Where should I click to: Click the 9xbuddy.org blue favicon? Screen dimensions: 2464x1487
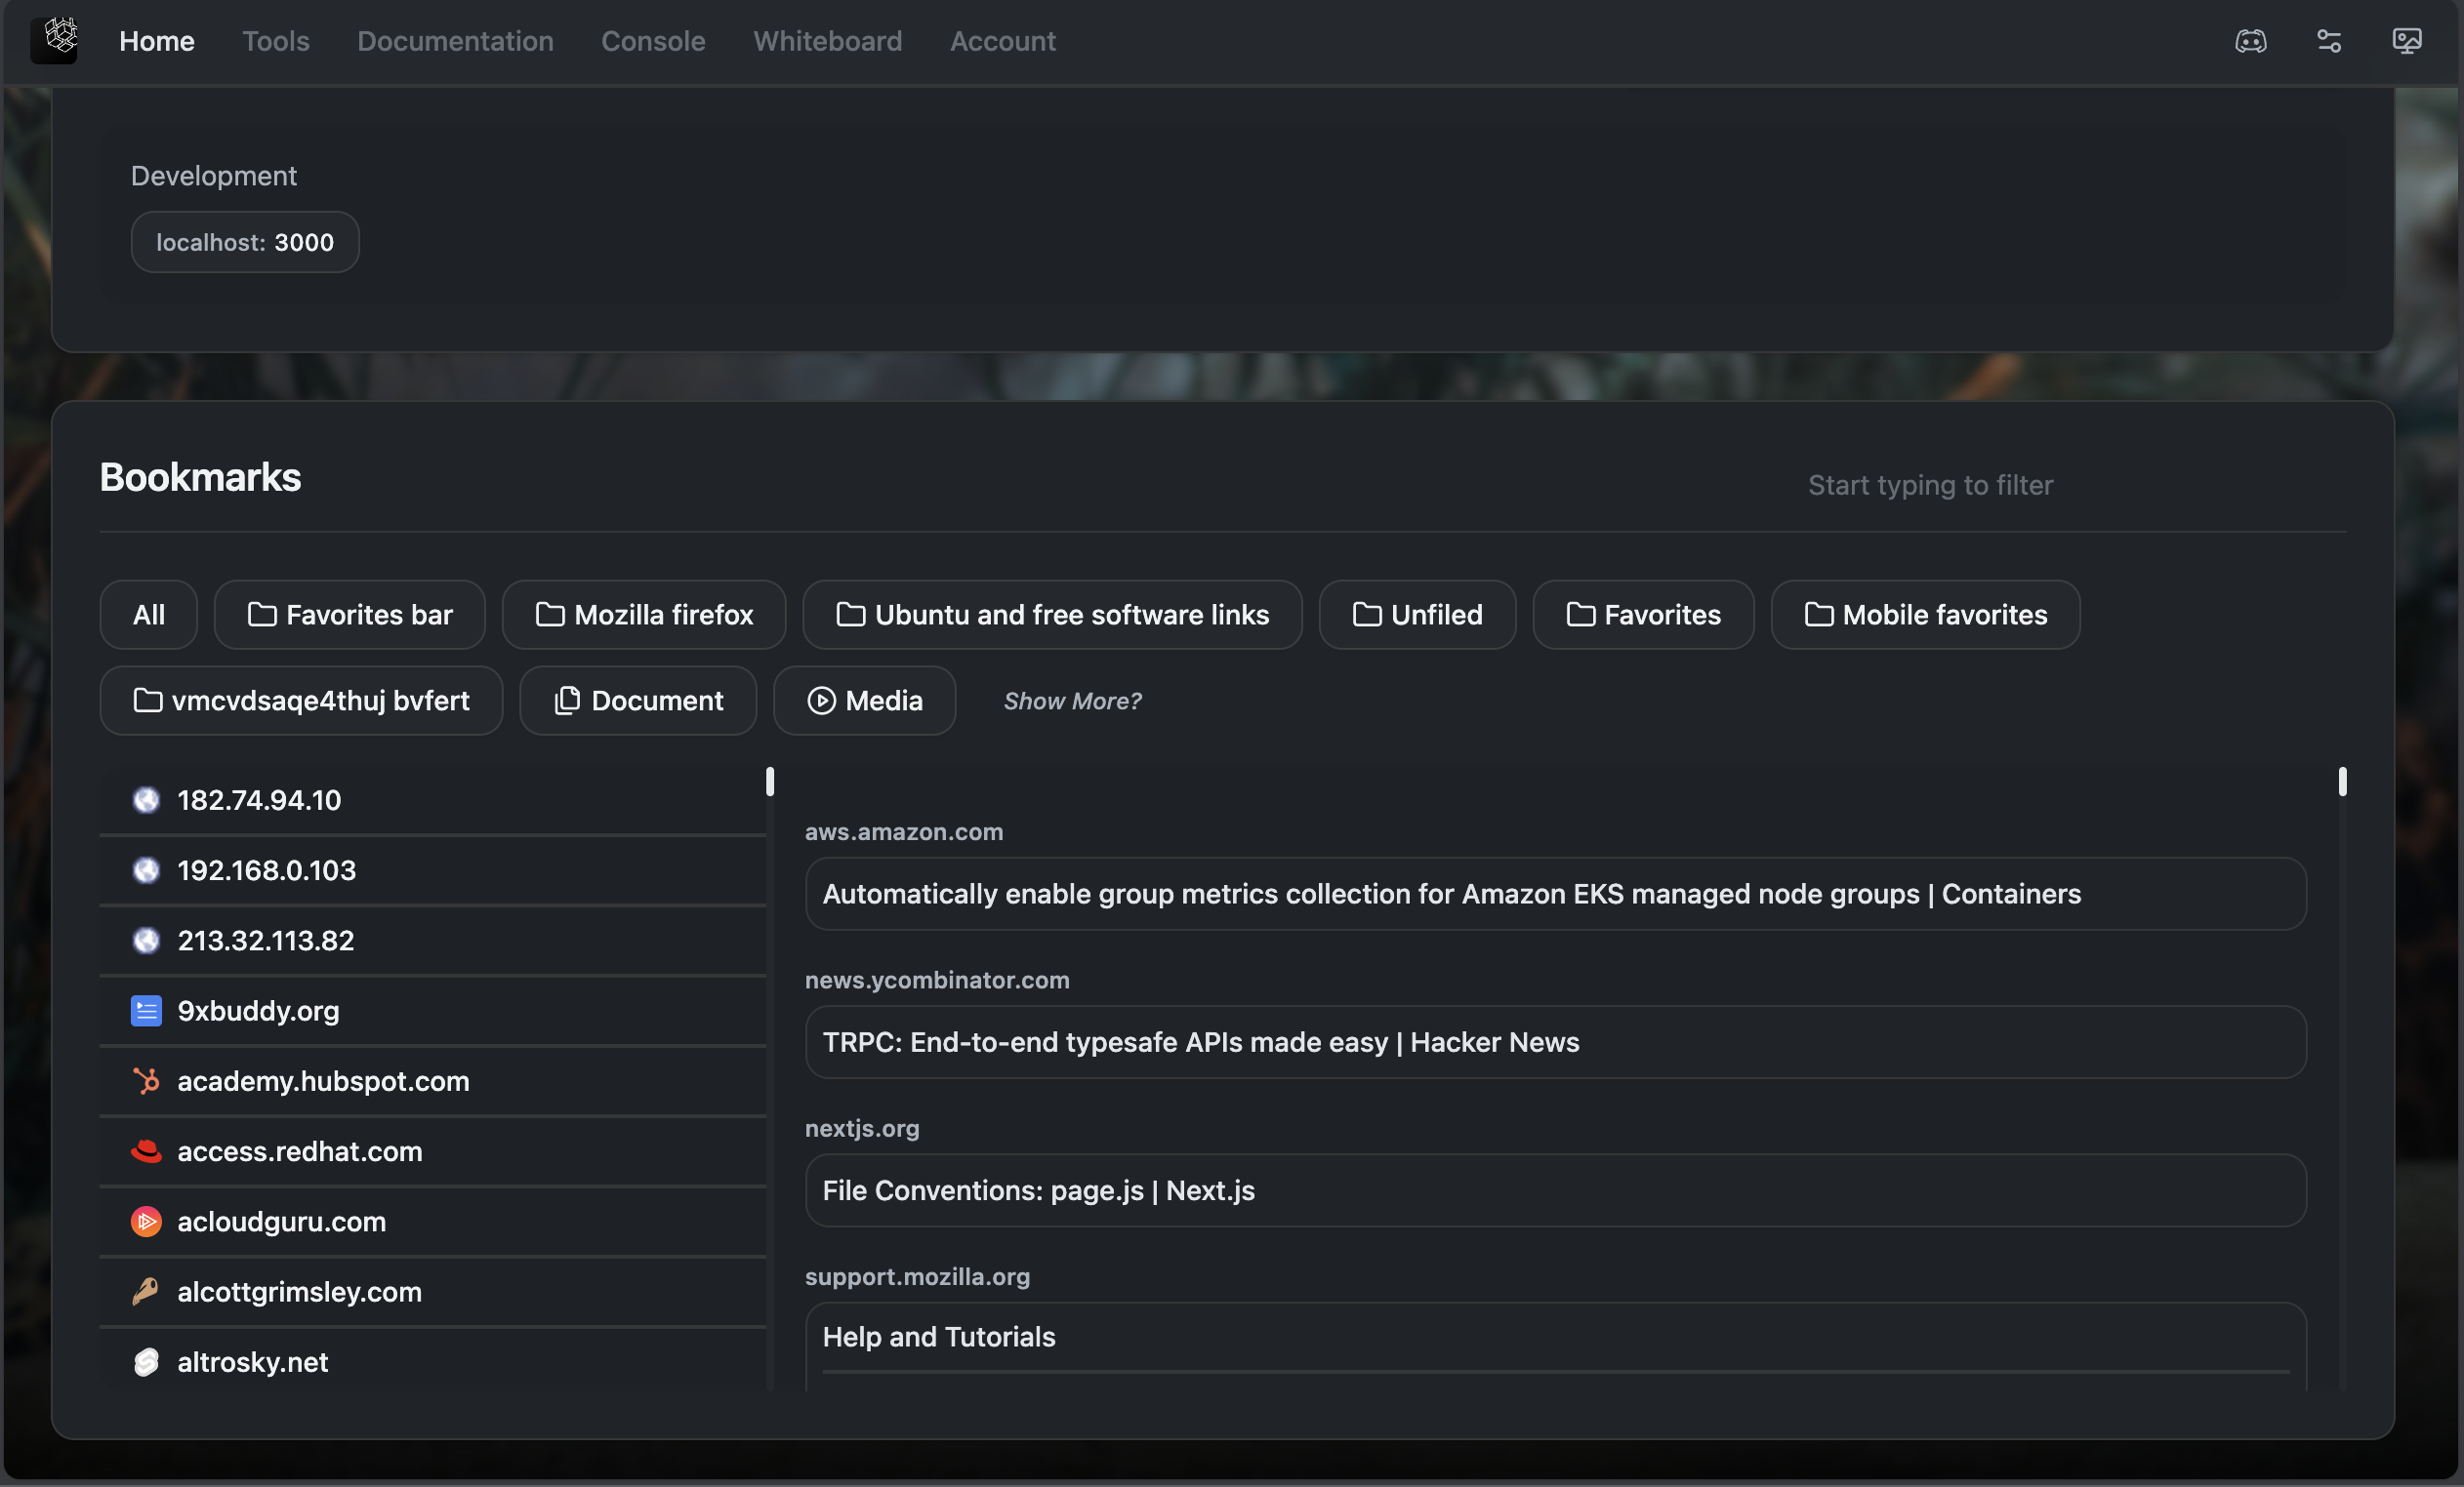146,1010
